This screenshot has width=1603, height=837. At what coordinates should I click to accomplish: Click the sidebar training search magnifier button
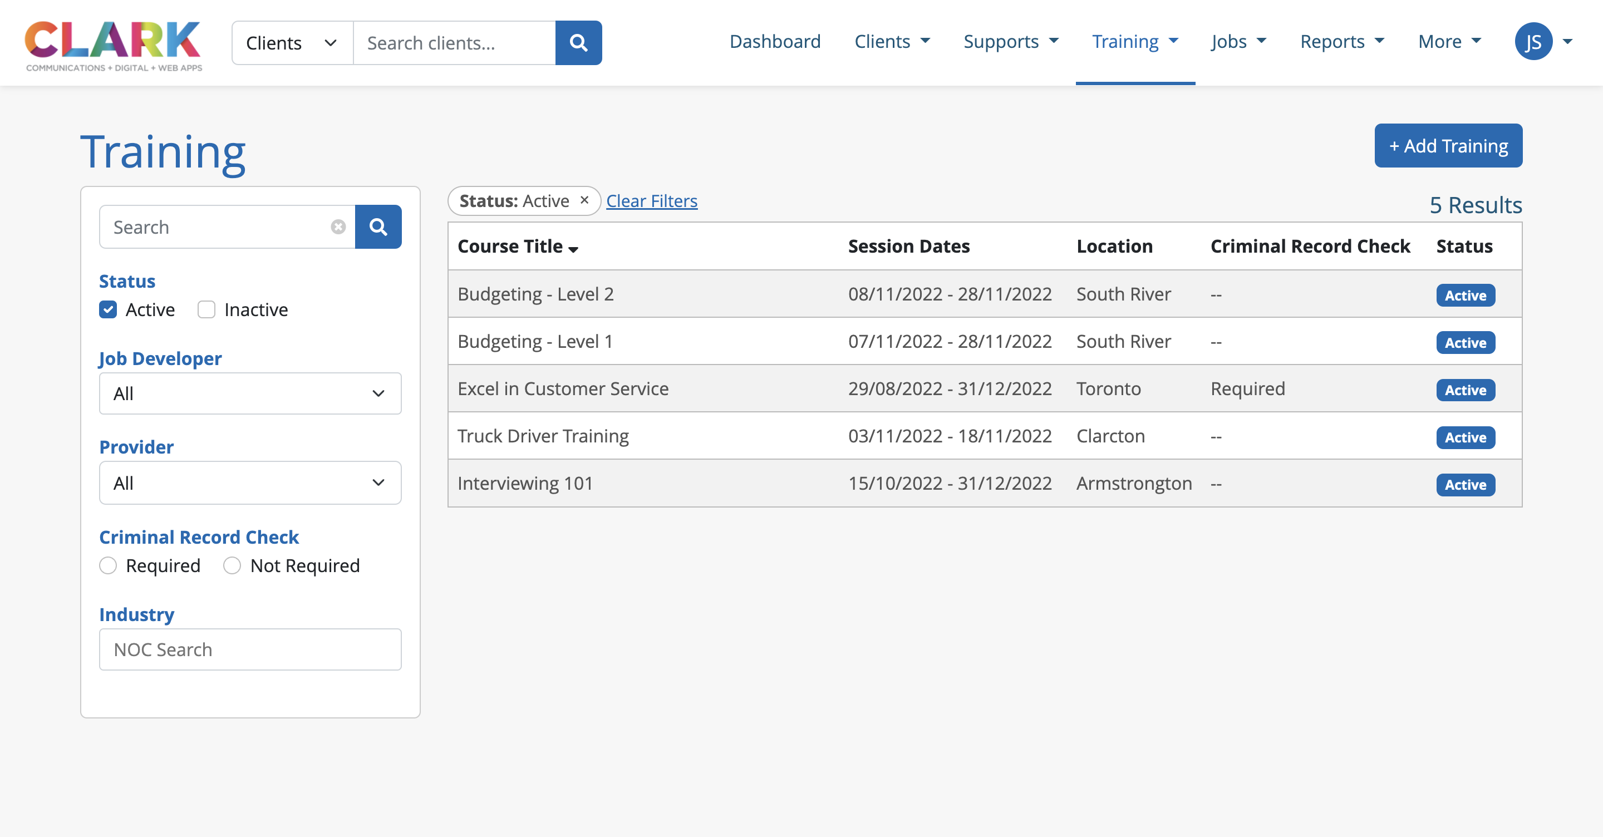[x=378, y=227]
